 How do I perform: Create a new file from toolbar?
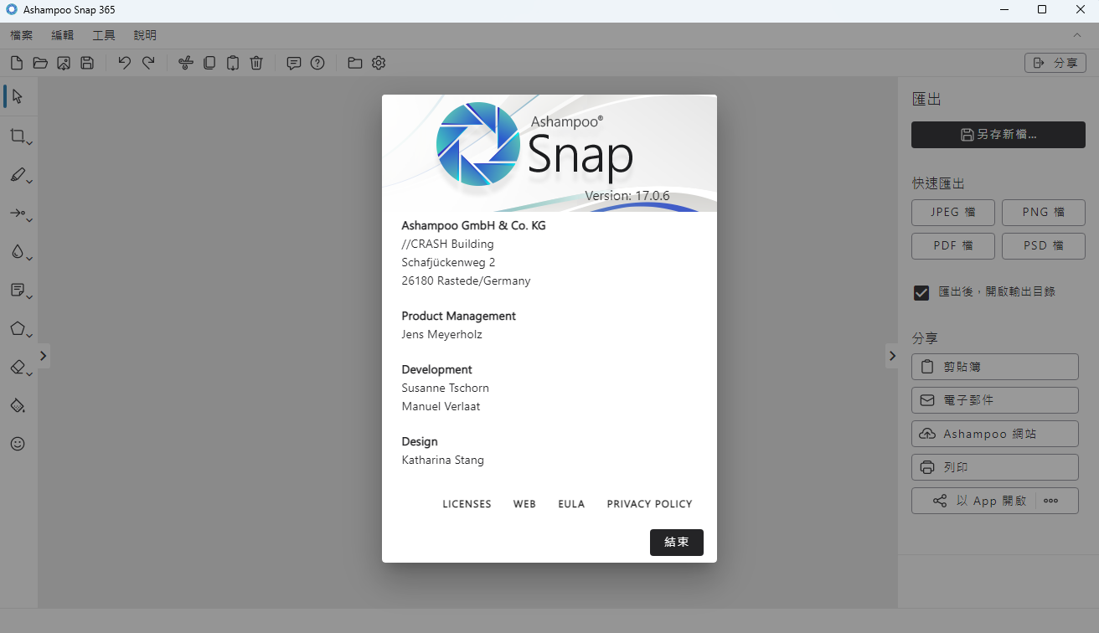click(17, 63)
